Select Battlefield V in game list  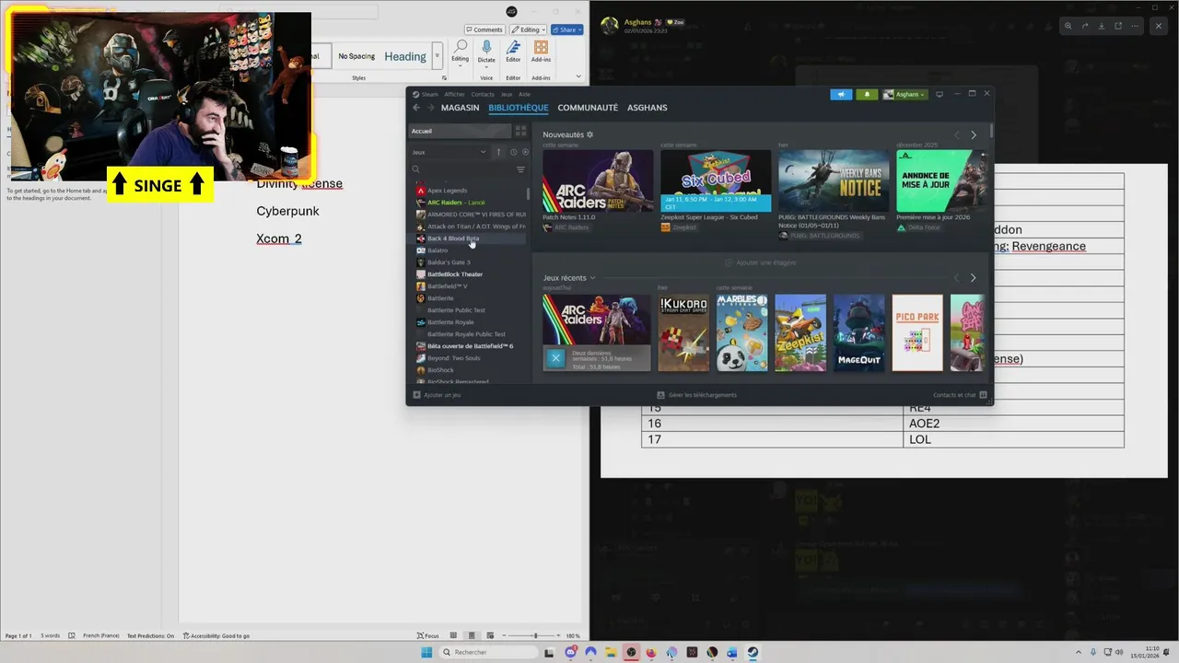[x=448, y=286]
